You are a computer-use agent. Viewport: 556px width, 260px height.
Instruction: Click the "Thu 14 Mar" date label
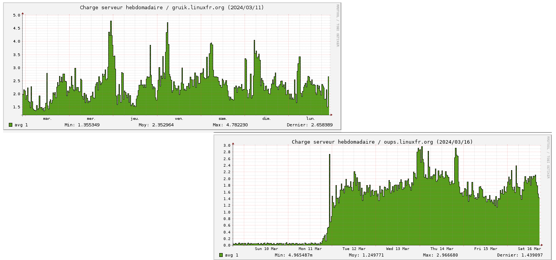[442, 249]
